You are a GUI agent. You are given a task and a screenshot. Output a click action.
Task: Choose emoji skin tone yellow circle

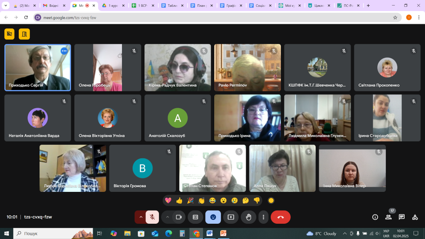[271, 200]
